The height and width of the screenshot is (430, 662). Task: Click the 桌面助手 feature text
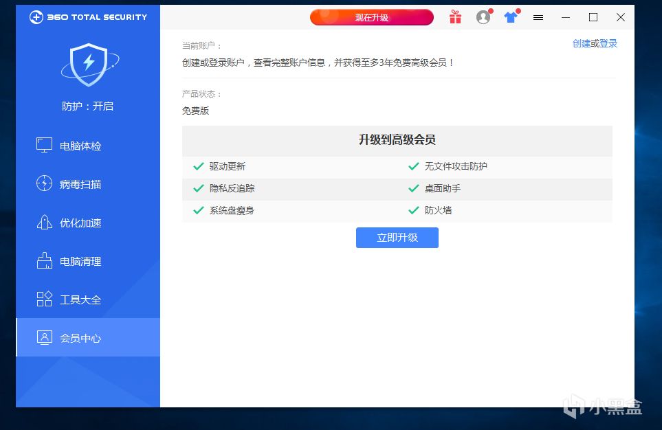point(443,188)
